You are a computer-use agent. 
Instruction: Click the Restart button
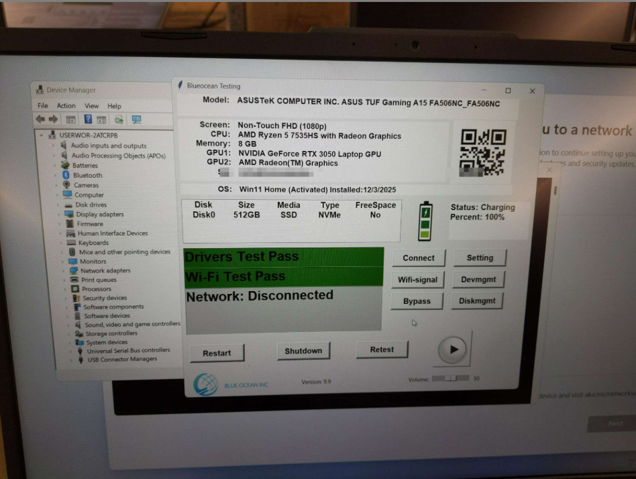pyautogui.click(x=217, y=353)
